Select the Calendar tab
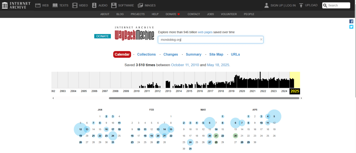 coord(122,54)
